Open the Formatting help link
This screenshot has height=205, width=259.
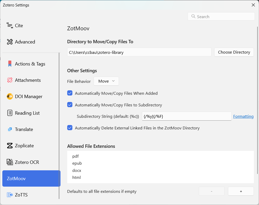coord(243,116)
